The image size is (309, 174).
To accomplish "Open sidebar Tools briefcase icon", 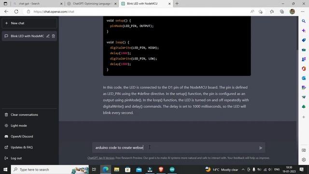I will 304,50.
